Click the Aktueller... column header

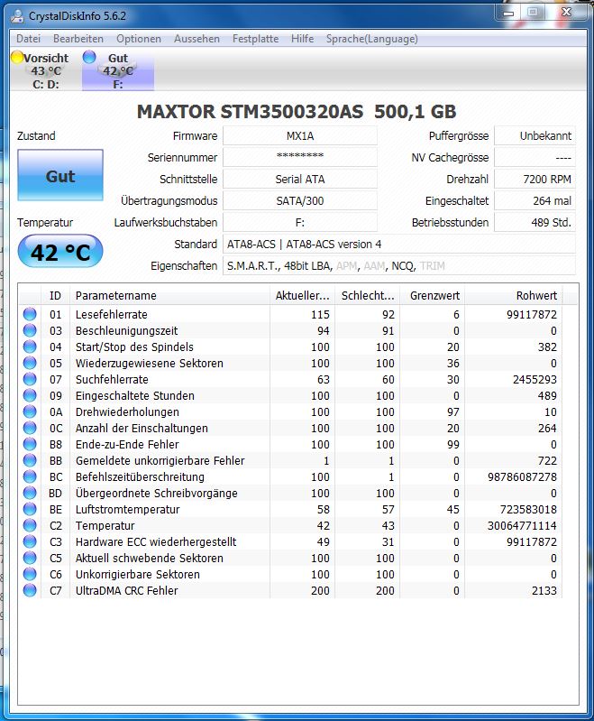(302, 295)
